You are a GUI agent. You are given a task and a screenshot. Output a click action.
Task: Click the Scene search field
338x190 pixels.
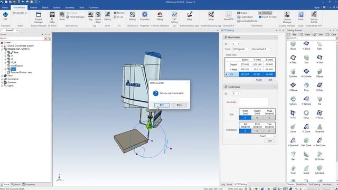tap(22, 39)
